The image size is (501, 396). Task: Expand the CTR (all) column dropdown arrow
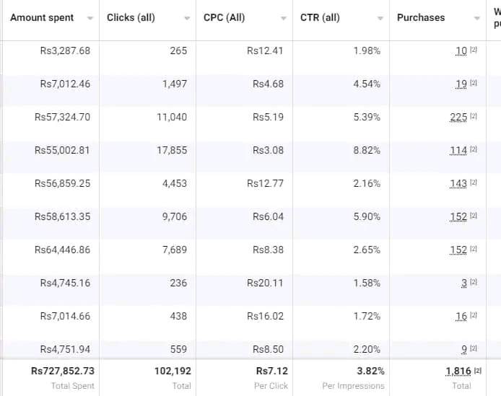[x=380, y=18]
